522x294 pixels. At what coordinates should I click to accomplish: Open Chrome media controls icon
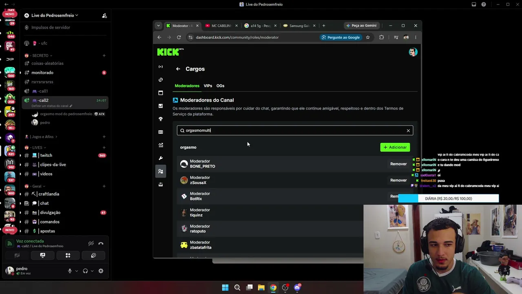click(x=396, y=37)
